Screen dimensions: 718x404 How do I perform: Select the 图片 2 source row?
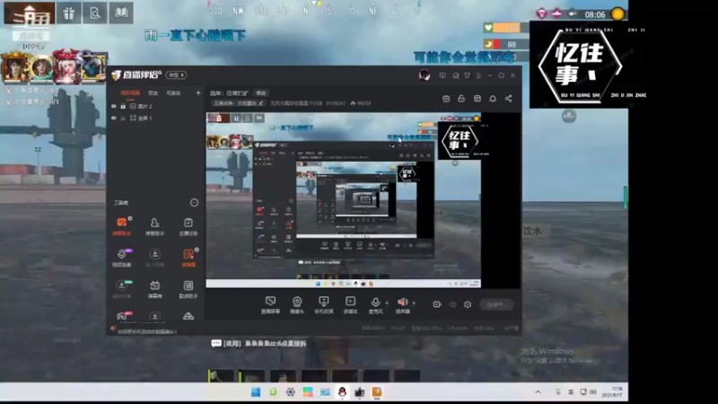tap(154, 106)
